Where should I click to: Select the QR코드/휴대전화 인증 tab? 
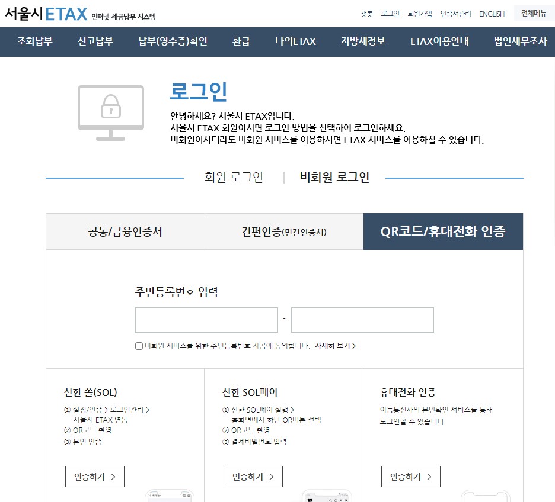coord(443,232)
